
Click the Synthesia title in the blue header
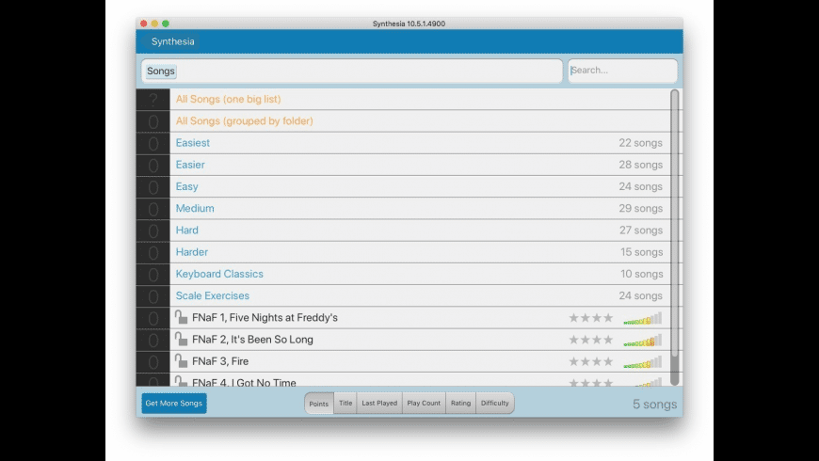172,41
